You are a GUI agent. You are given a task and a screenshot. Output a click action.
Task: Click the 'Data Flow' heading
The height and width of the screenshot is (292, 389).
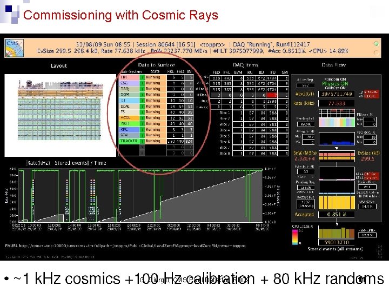pyautogui.click(x=333, y=65)
